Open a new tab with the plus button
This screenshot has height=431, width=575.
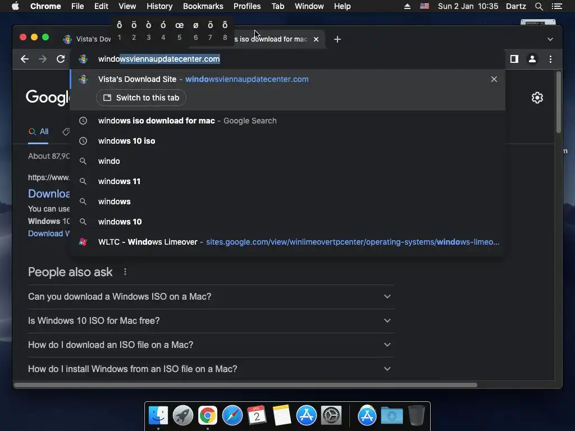(337, 39)
